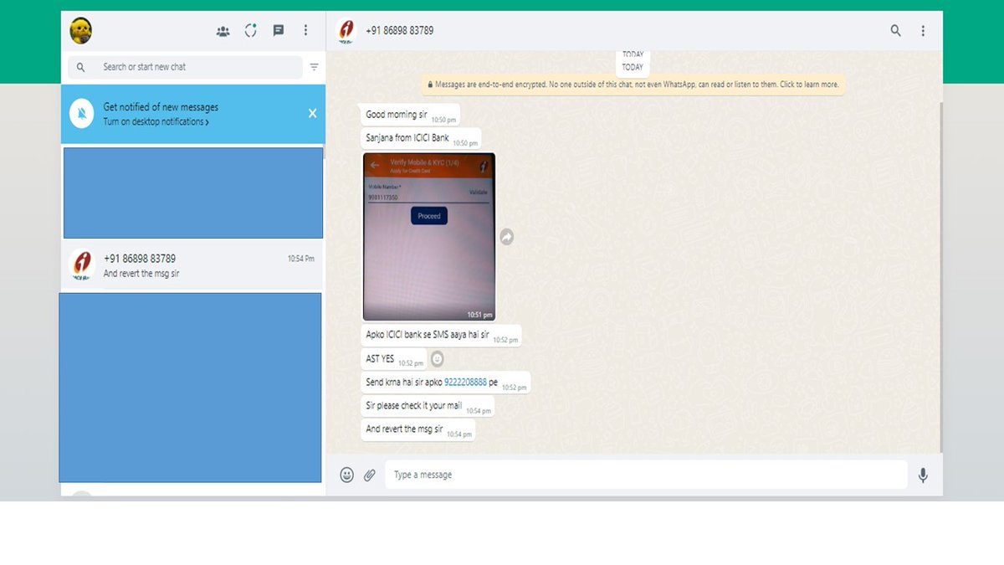Screen dimensions: 1004x565
Task: Forward the image with arrow icon
Action: 506,238
